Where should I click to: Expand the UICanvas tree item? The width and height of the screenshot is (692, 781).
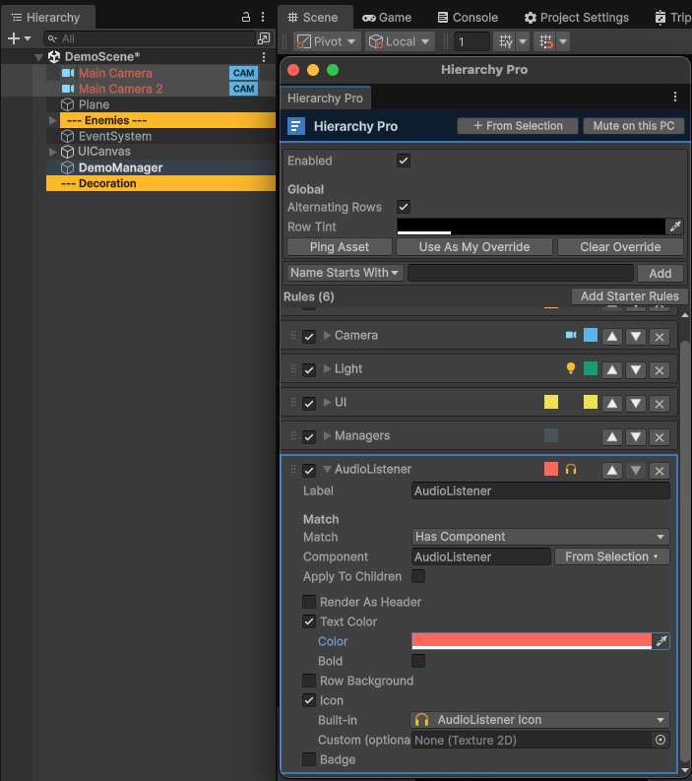coord(52,152)
